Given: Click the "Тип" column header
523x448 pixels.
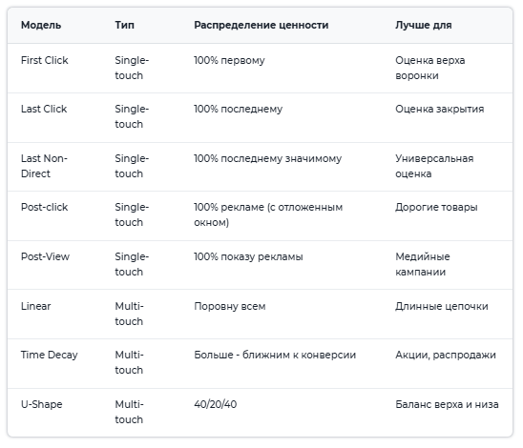Looking at the screenshot, I should point(125,26).
